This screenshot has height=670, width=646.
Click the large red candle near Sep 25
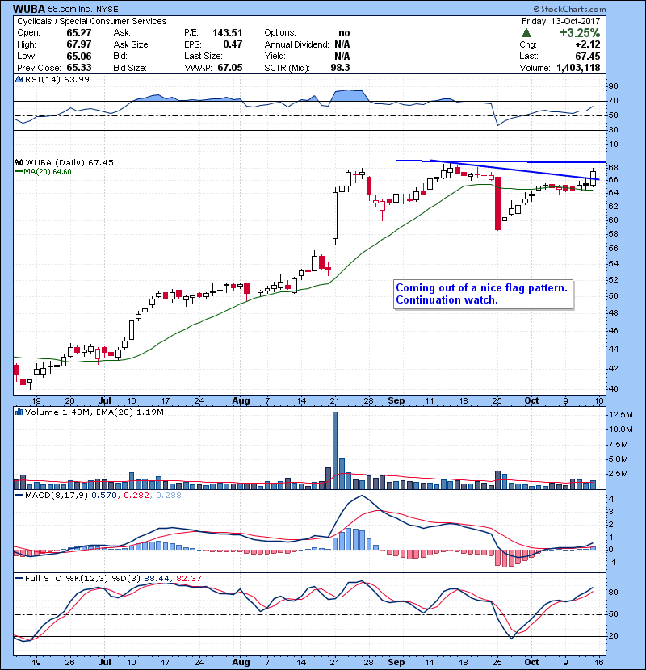tap(497, 203)
